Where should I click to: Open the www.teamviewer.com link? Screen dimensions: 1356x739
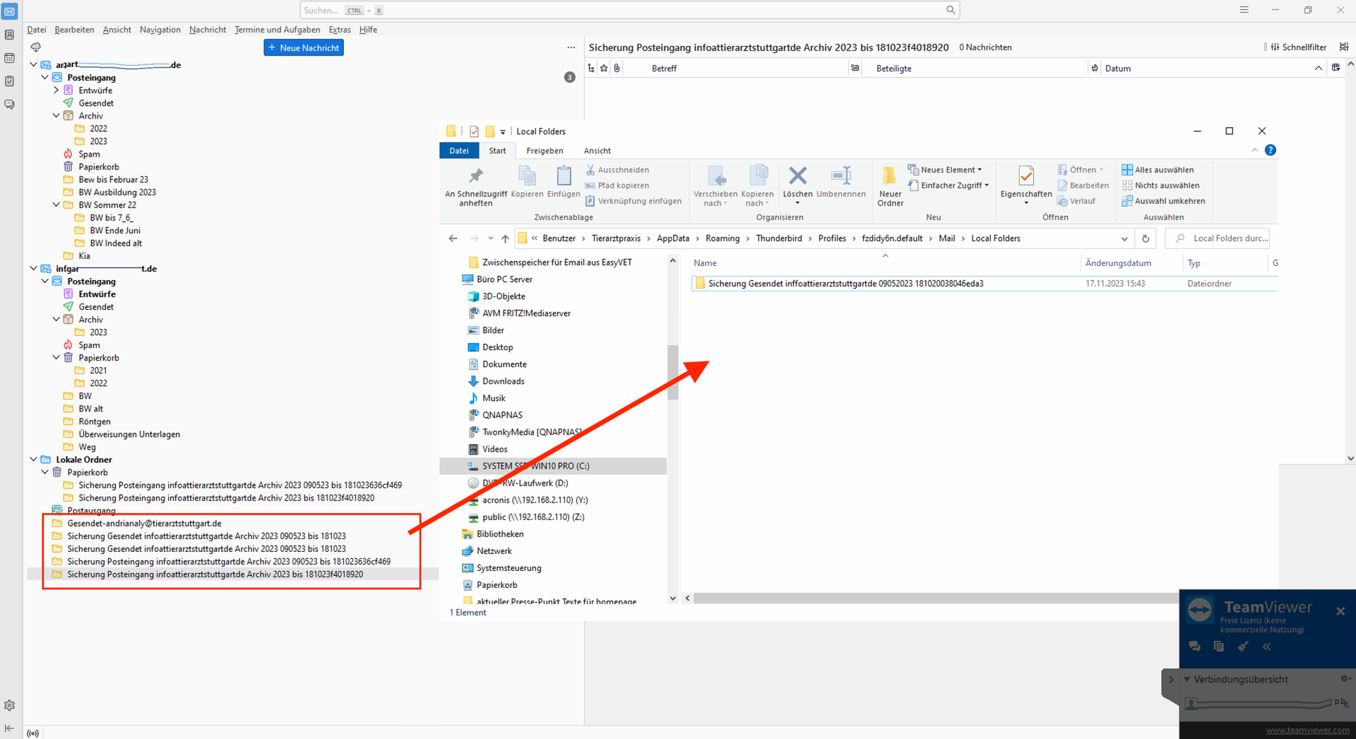[x=1307, y=731]
